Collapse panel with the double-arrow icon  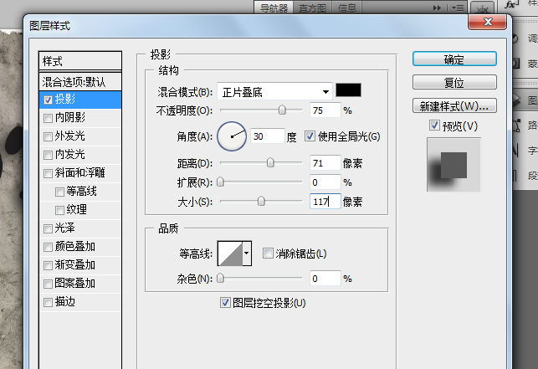pyautogui.click(x=437, y=8)
